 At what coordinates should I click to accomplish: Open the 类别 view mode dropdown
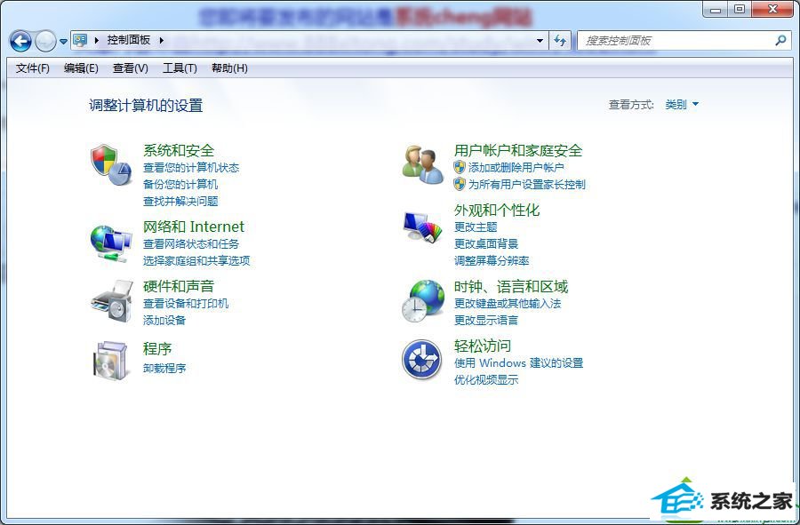click(682, 105)
